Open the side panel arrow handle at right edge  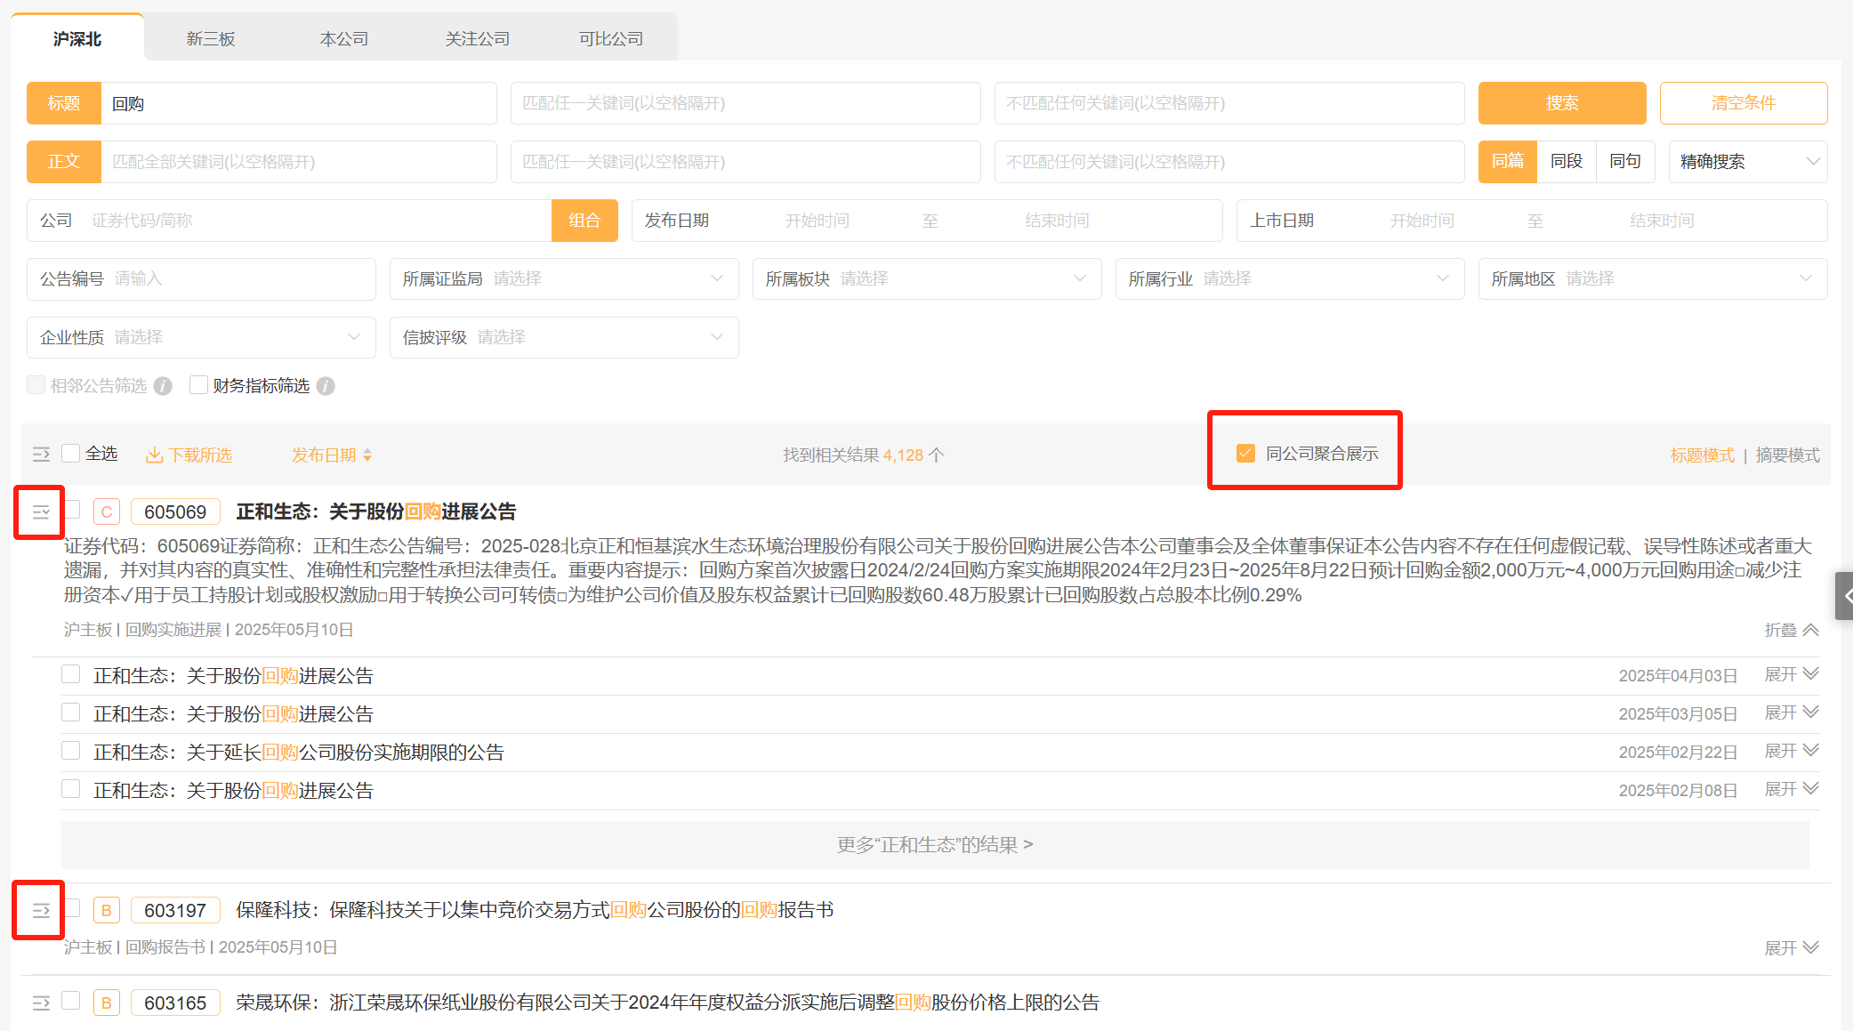pyautogui.click(x=1844, y=595)
